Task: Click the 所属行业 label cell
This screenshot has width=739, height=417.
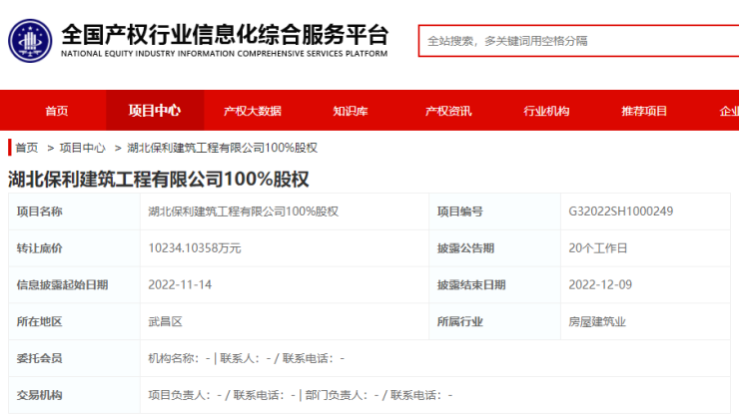Action: 495,321
